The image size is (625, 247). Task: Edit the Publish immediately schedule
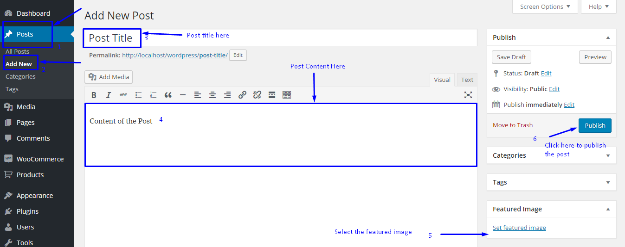click(569, 105)
